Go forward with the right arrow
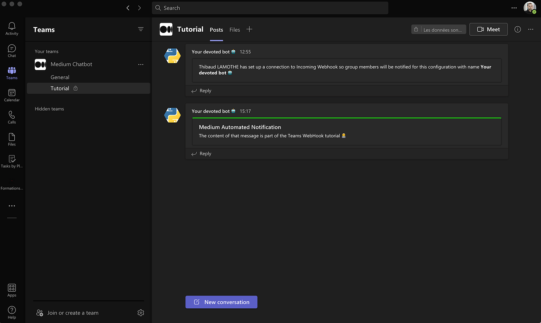 click(x=140, y=8)
